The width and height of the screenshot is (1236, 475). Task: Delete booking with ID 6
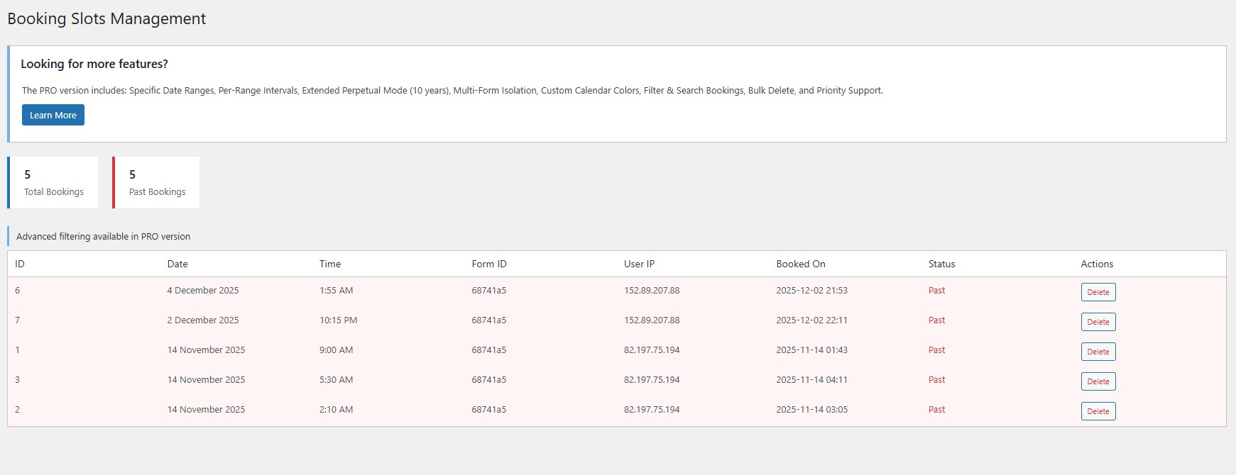[1098, 292]
